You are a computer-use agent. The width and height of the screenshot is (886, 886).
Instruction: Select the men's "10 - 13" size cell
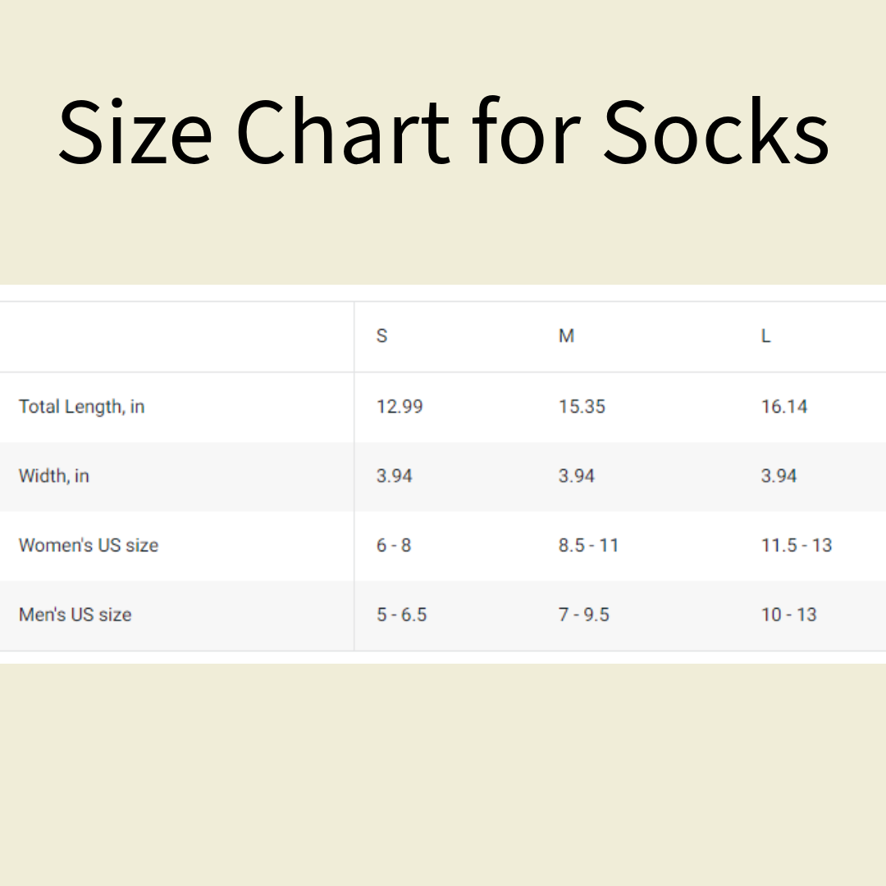(x=789, y=614)
